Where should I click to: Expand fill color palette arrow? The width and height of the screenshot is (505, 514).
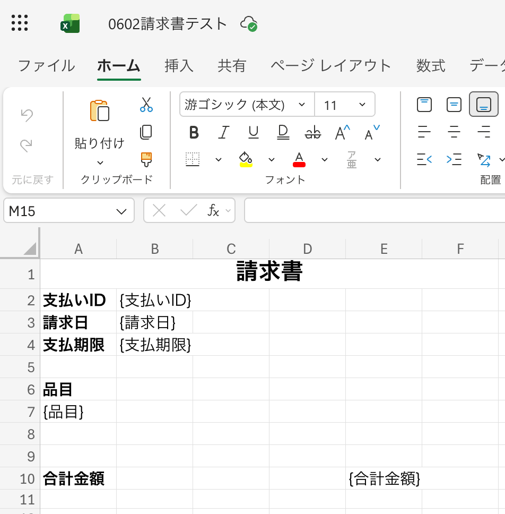(272, 160)
